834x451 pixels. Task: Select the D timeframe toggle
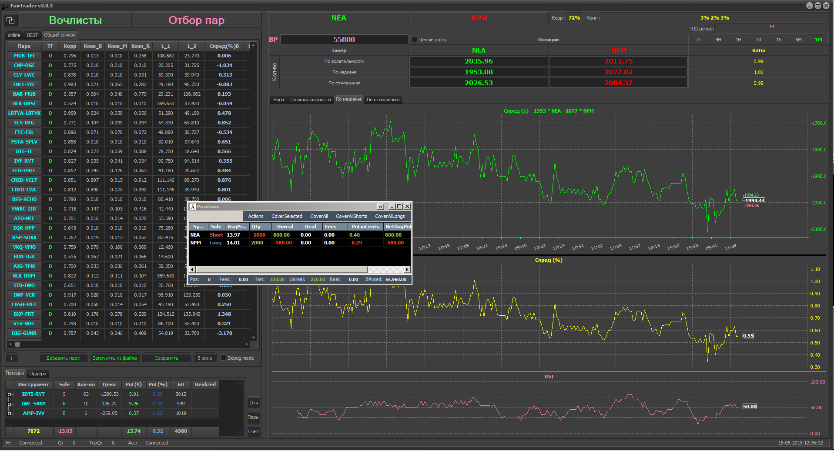(x=698, y=40)
